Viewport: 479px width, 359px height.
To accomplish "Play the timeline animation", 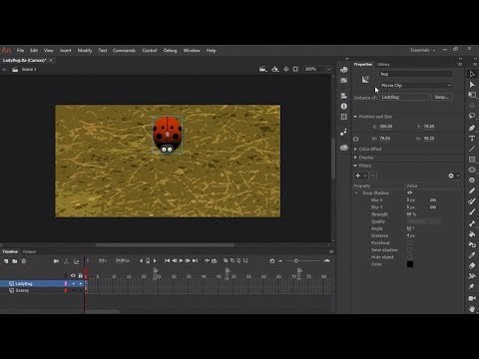I will click(x=181, y=261).
